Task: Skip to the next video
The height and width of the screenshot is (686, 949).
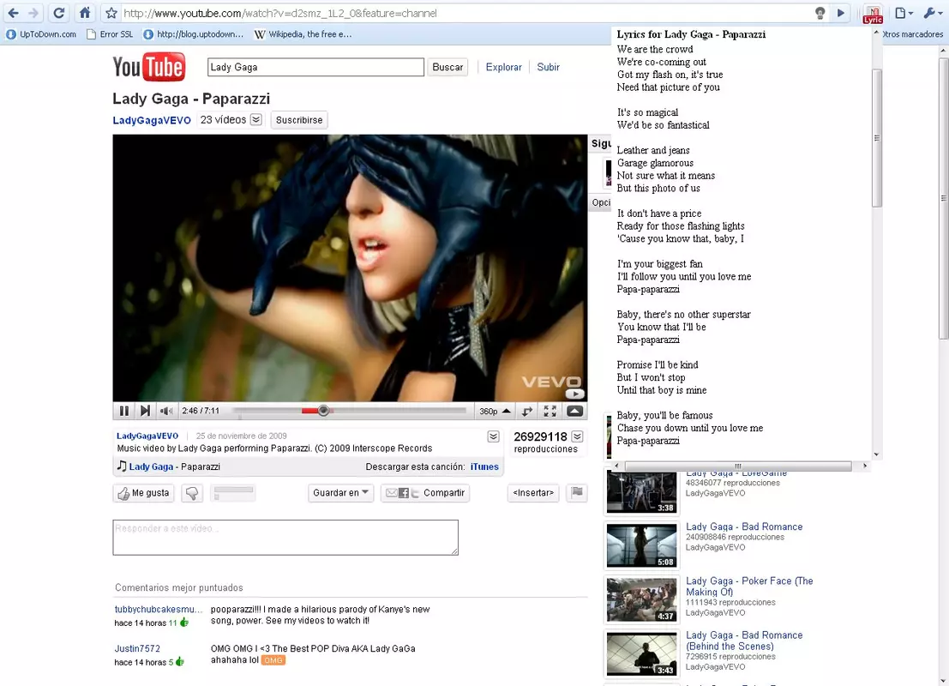Action: tap(145, 411)
